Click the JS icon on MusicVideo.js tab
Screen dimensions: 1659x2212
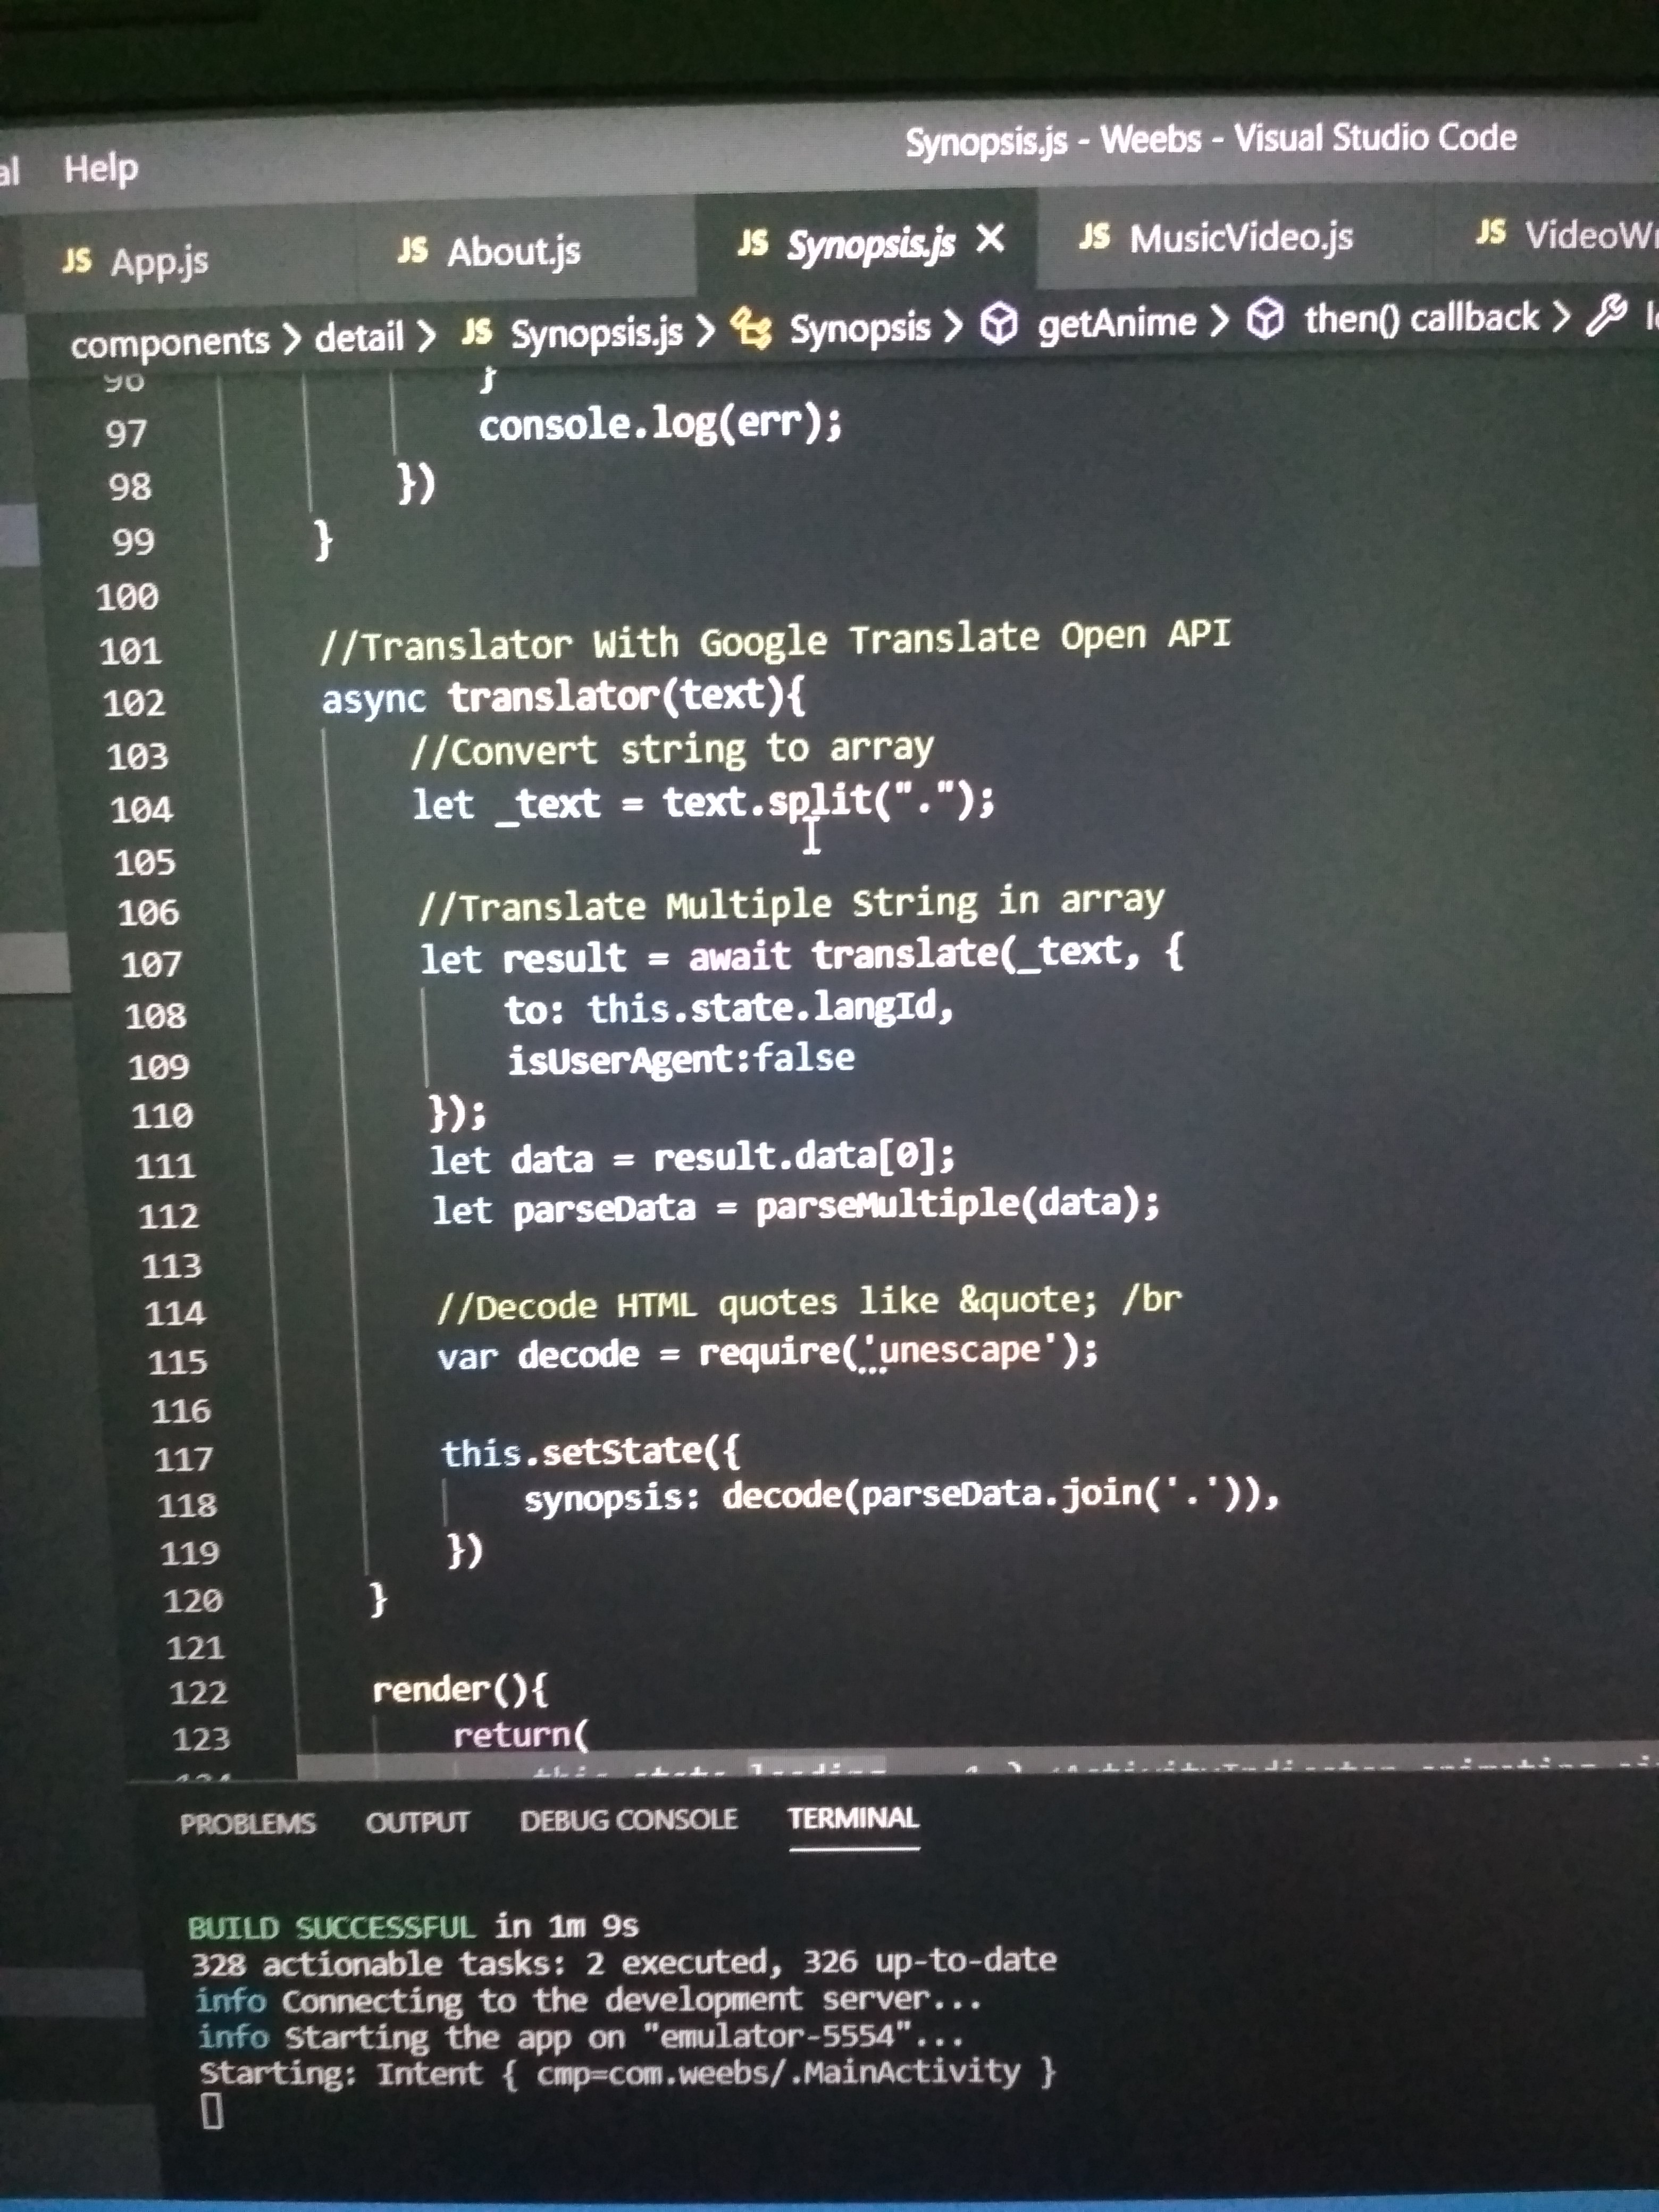[1094, 236]
